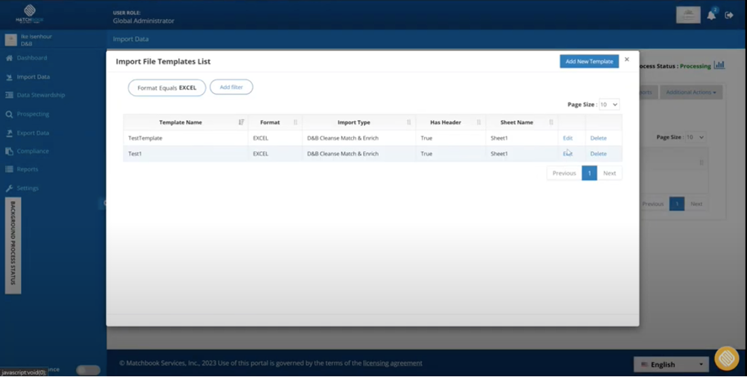Image resolution: width=747 pixels, height=379 pixels.
Task: Open the Background Process Status side tab
Action: click(13, 246)
